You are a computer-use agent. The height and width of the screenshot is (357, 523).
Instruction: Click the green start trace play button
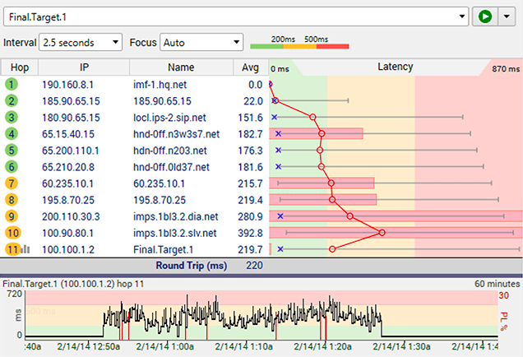pyautogui.click(x=484, y=16)
